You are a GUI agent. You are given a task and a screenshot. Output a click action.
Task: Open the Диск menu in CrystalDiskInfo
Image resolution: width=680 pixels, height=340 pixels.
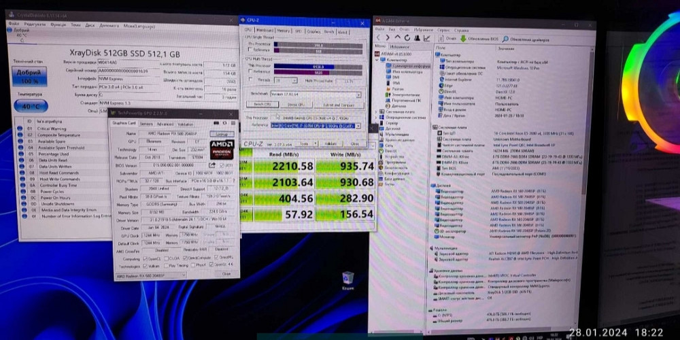(x=89, y=25)
